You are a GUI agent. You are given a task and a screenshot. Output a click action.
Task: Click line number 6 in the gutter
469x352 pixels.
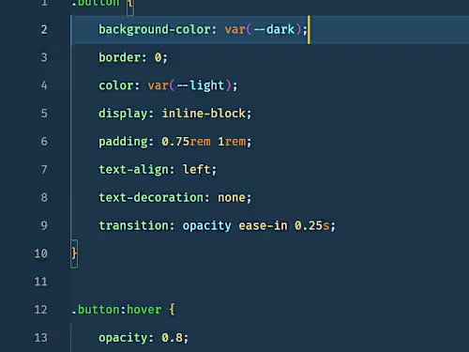point(44,142)
